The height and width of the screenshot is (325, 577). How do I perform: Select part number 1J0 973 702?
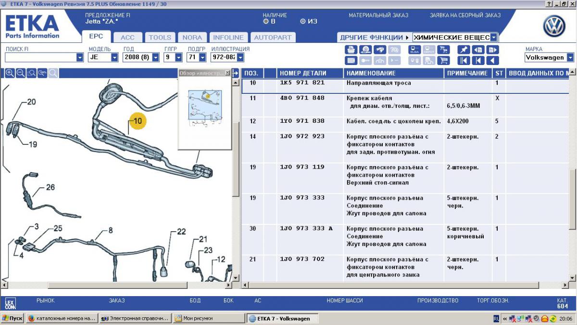pos(302,260)
